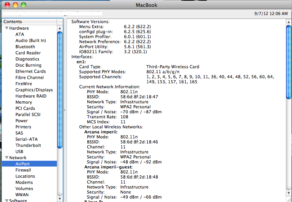
Task: Select ATA in the Contents list
Action: point(20,34)
